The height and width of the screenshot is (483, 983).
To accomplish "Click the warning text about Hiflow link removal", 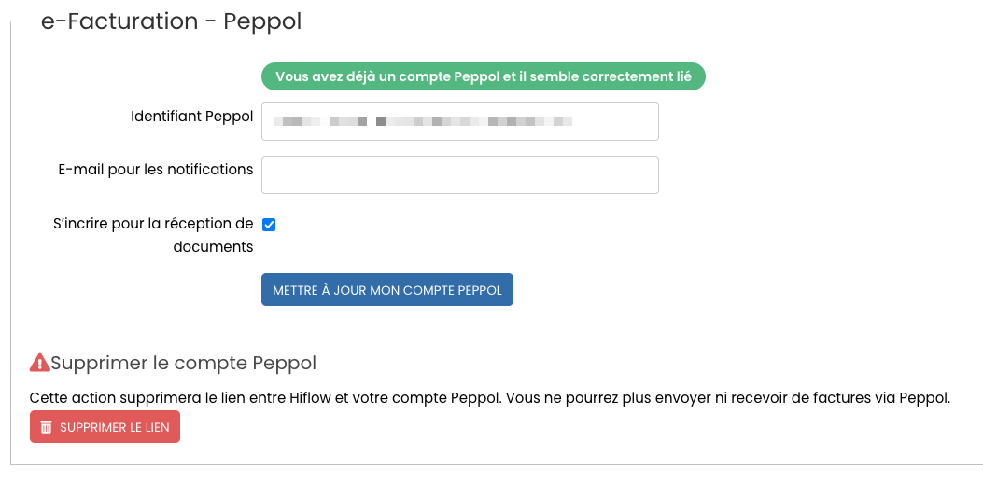I will tap(490, 398).
